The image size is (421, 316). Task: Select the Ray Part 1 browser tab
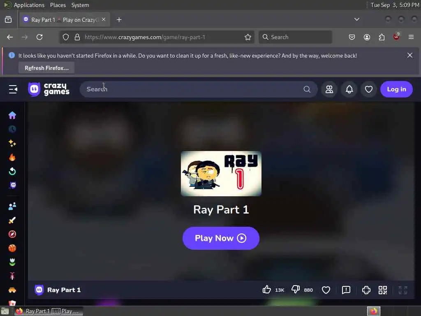point(65,20)
